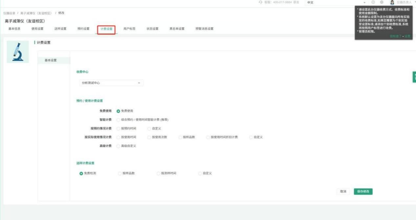This screenshot has height=220, width=416.
Task: Switch to the 状态设置 tab
Action: pos(152,29)
